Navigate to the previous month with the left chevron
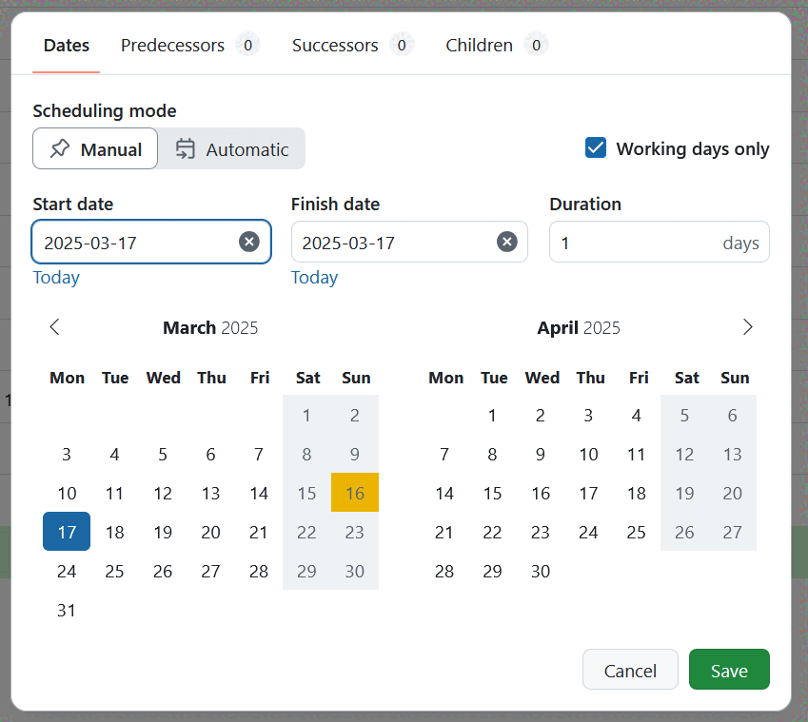The height and width of the screenshot is (722, 808). [x=54, y=327]
